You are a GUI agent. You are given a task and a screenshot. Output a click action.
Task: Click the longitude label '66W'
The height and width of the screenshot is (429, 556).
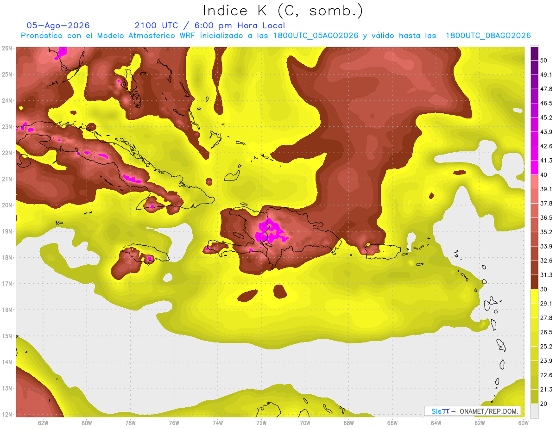392,423
